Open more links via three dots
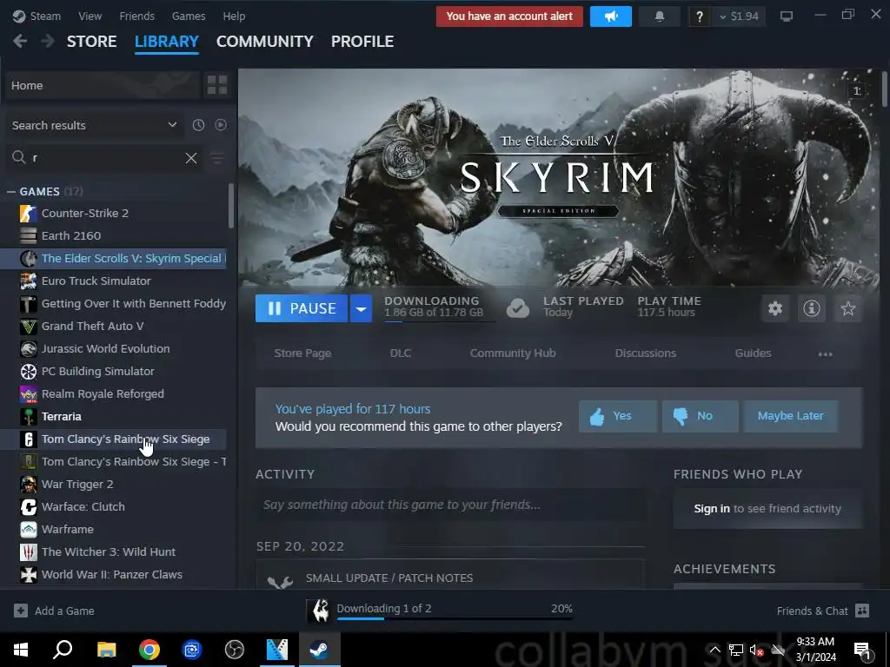Image resolution: width=890 pixels, height=667 pixels. click(x=826, y=353)
